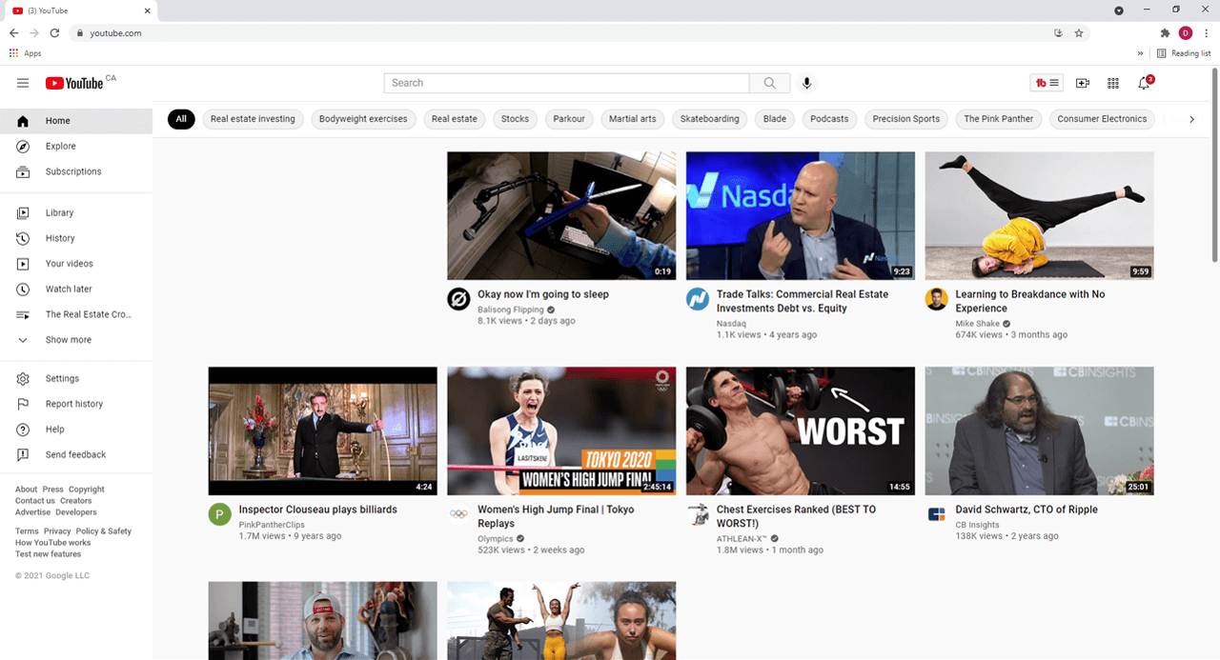Open 'Okay now I'm going to sleep' title
The width and height of the screenshot is (1220, 660).
[543, 294]
